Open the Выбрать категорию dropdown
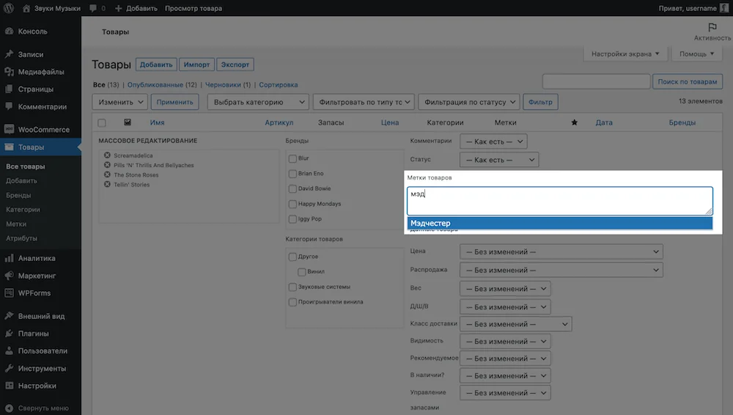 (x=258, y=102)
